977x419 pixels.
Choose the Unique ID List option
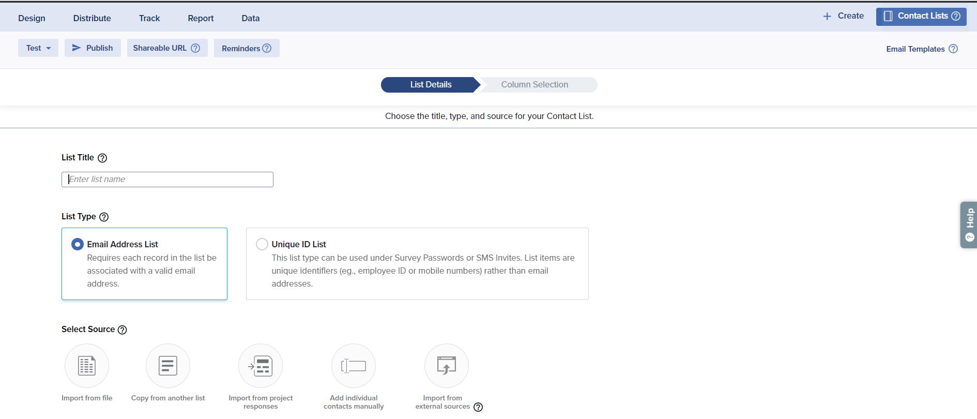[262, 244]
